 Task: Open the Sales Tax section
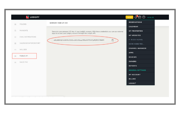(24, 62)
